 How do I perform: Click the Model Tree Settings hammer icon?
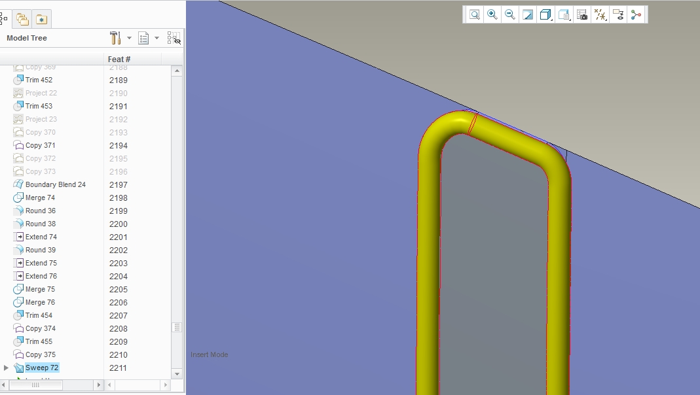pos(115,38)
